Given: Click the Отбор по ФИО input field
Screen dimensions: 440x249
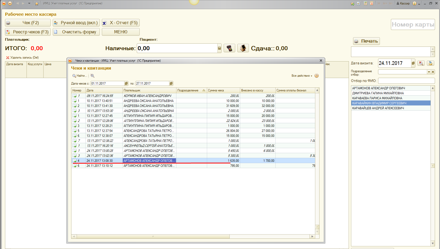Looking at the screenshot, I should 406,81.
